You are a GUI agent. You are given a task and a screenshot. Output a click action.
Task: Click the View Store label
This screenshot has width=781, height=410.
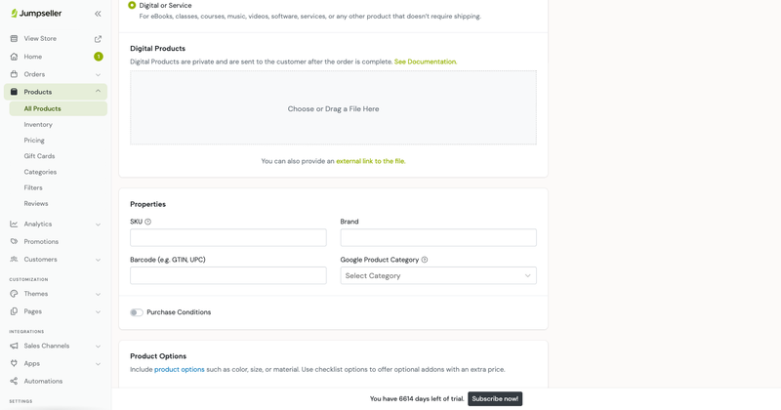point(40,38)
